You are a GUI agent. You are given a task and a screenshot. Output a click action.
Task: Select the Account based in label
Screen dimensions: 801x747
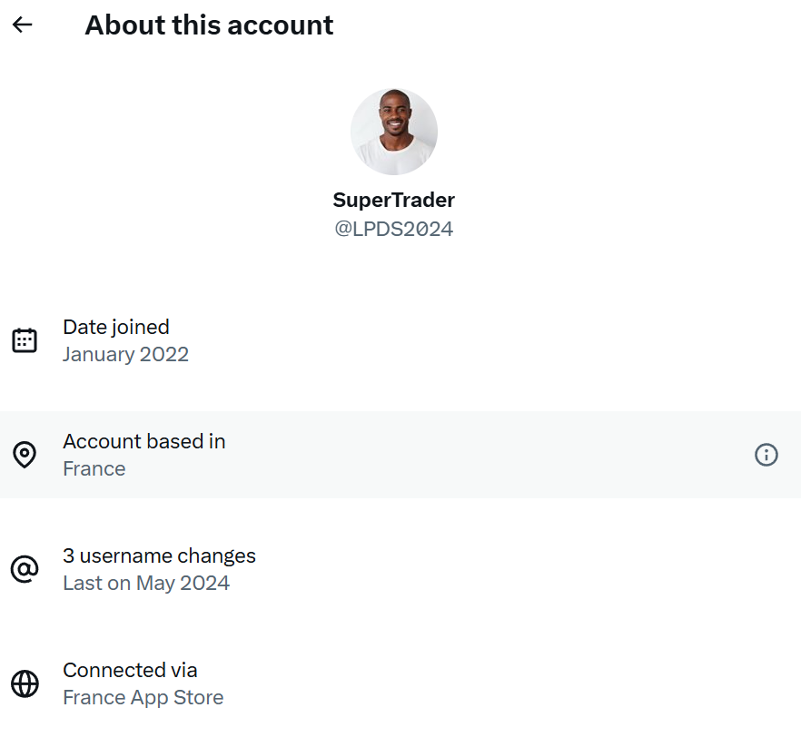pyautogui.click(x=144, y=441)
